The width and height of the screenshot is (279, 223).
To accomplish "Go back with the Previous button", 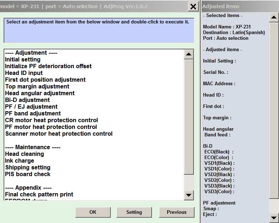I will coord(176,212).
